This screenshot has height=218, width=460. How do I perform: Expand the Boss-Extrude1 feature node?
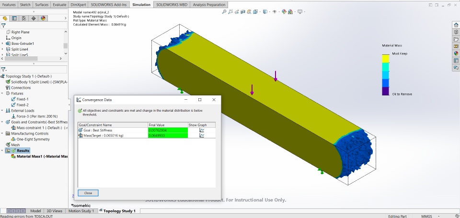[x=3, y=43]
